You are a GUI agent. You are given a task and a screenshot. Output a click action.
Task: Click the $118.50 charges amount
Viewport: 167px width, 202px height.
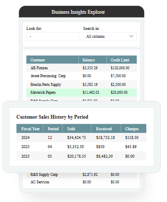(132, 138)
